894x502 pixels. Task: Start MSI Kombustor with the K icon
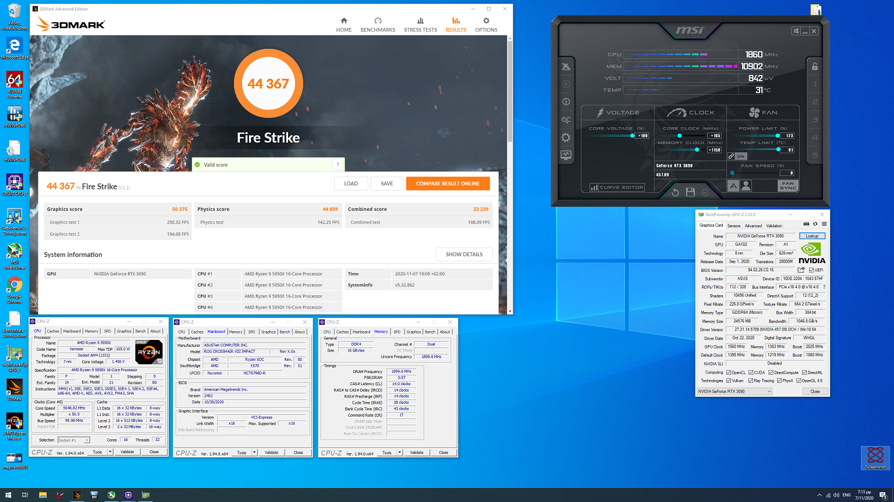pos(566,84)
